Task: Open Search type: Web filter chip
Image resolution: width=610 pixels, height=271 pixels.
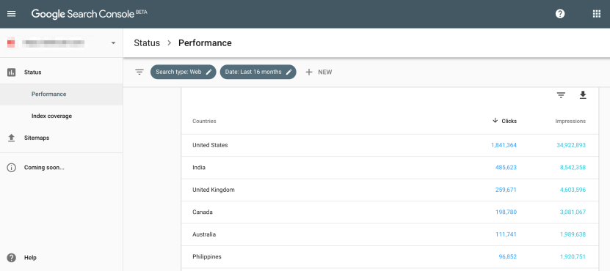Action: (184, 72)
